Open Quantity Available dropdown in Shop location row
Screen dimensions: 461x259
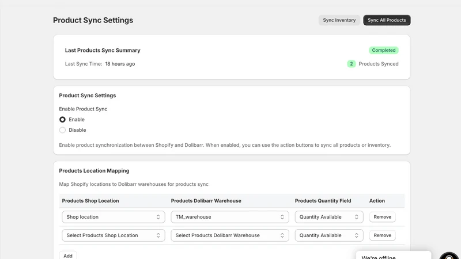click(x=329, y=217)
